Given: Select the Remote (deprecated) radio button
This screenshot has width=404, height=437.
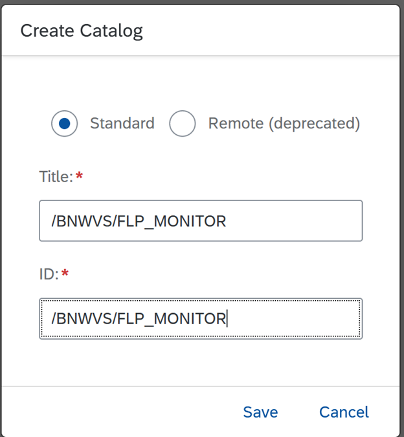Looking at the screenshot, I should pos(183,123).
